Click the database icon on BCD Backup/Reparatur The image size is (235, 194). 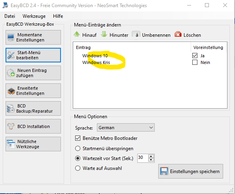click(11, 109)
